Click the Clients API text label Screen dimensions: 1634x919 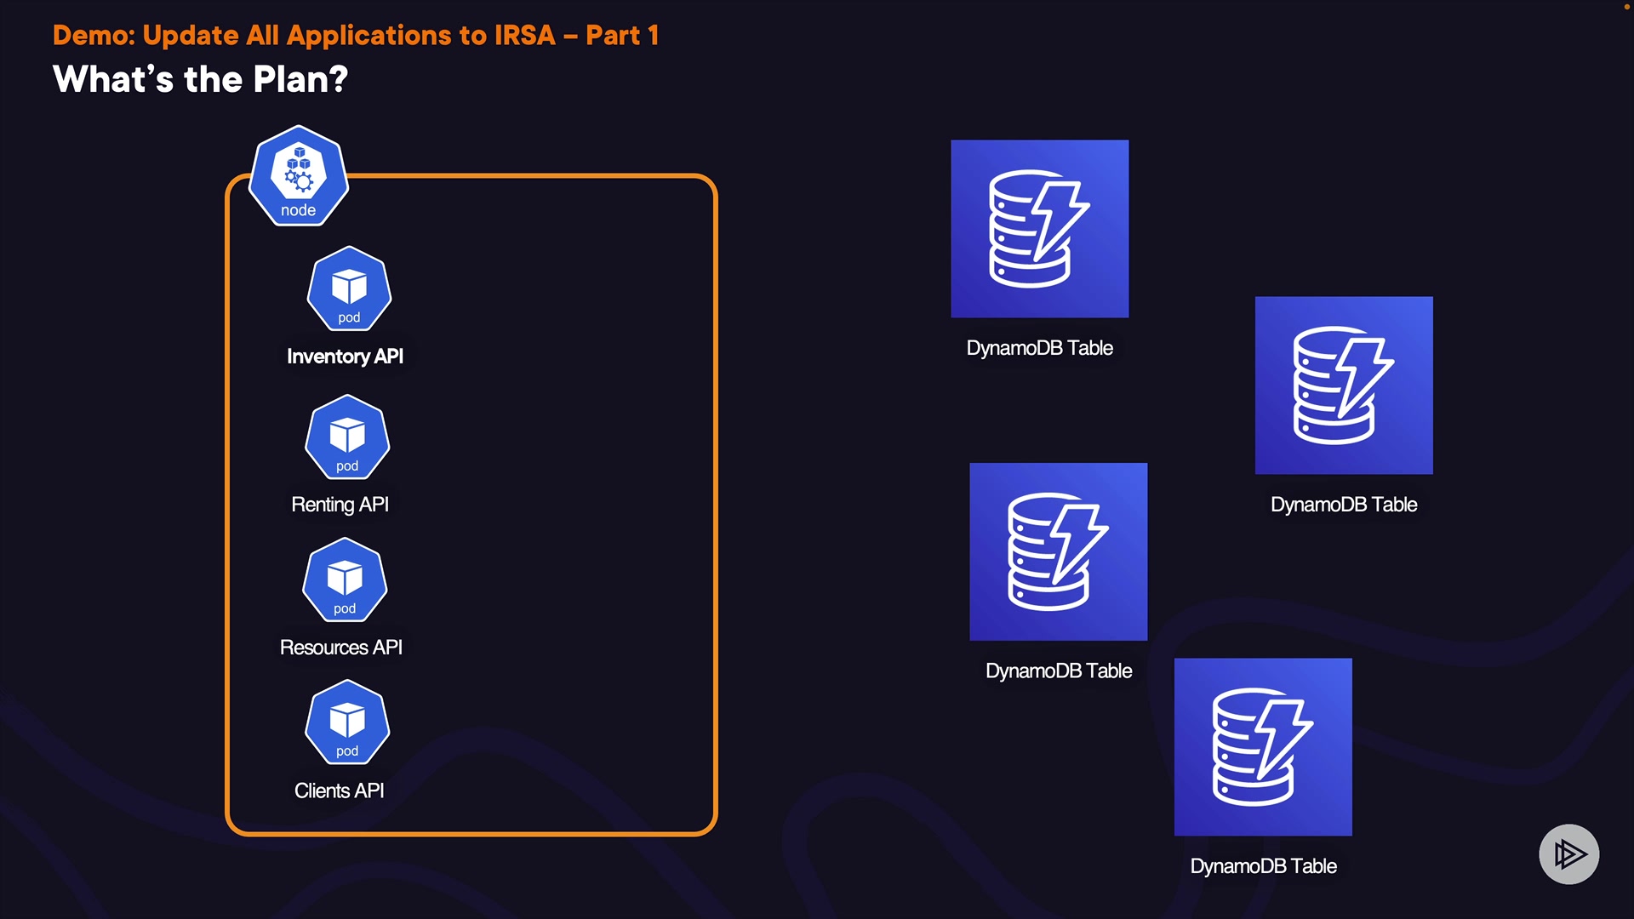[339, 791]
